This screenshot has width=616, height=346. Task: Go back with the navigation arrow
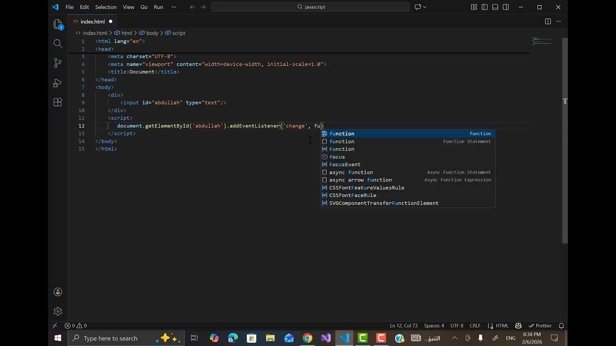pos(192,7)
